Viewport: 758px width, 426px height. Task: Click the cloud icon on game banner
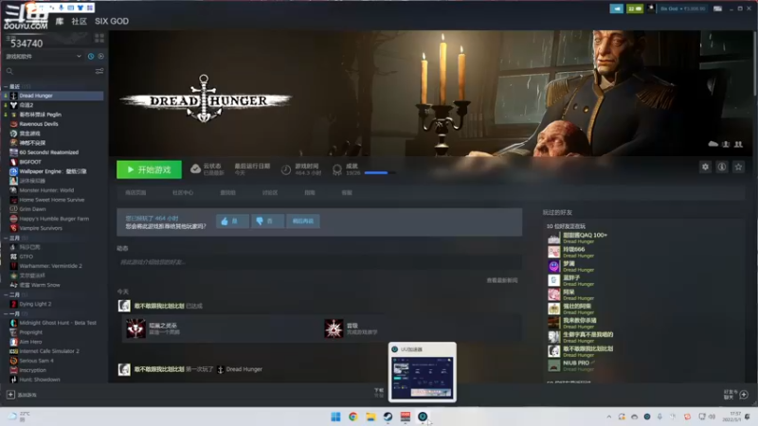click(713, 144)
